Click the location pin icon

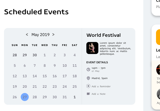(88, 78)
